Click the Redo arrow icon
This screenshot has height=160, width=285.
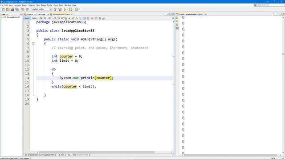tap(27, 9)
